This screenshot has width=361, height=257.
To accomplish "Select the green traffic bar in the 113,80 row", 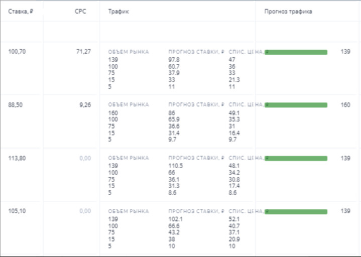I will pyautogui.click(x=296, y=158).
